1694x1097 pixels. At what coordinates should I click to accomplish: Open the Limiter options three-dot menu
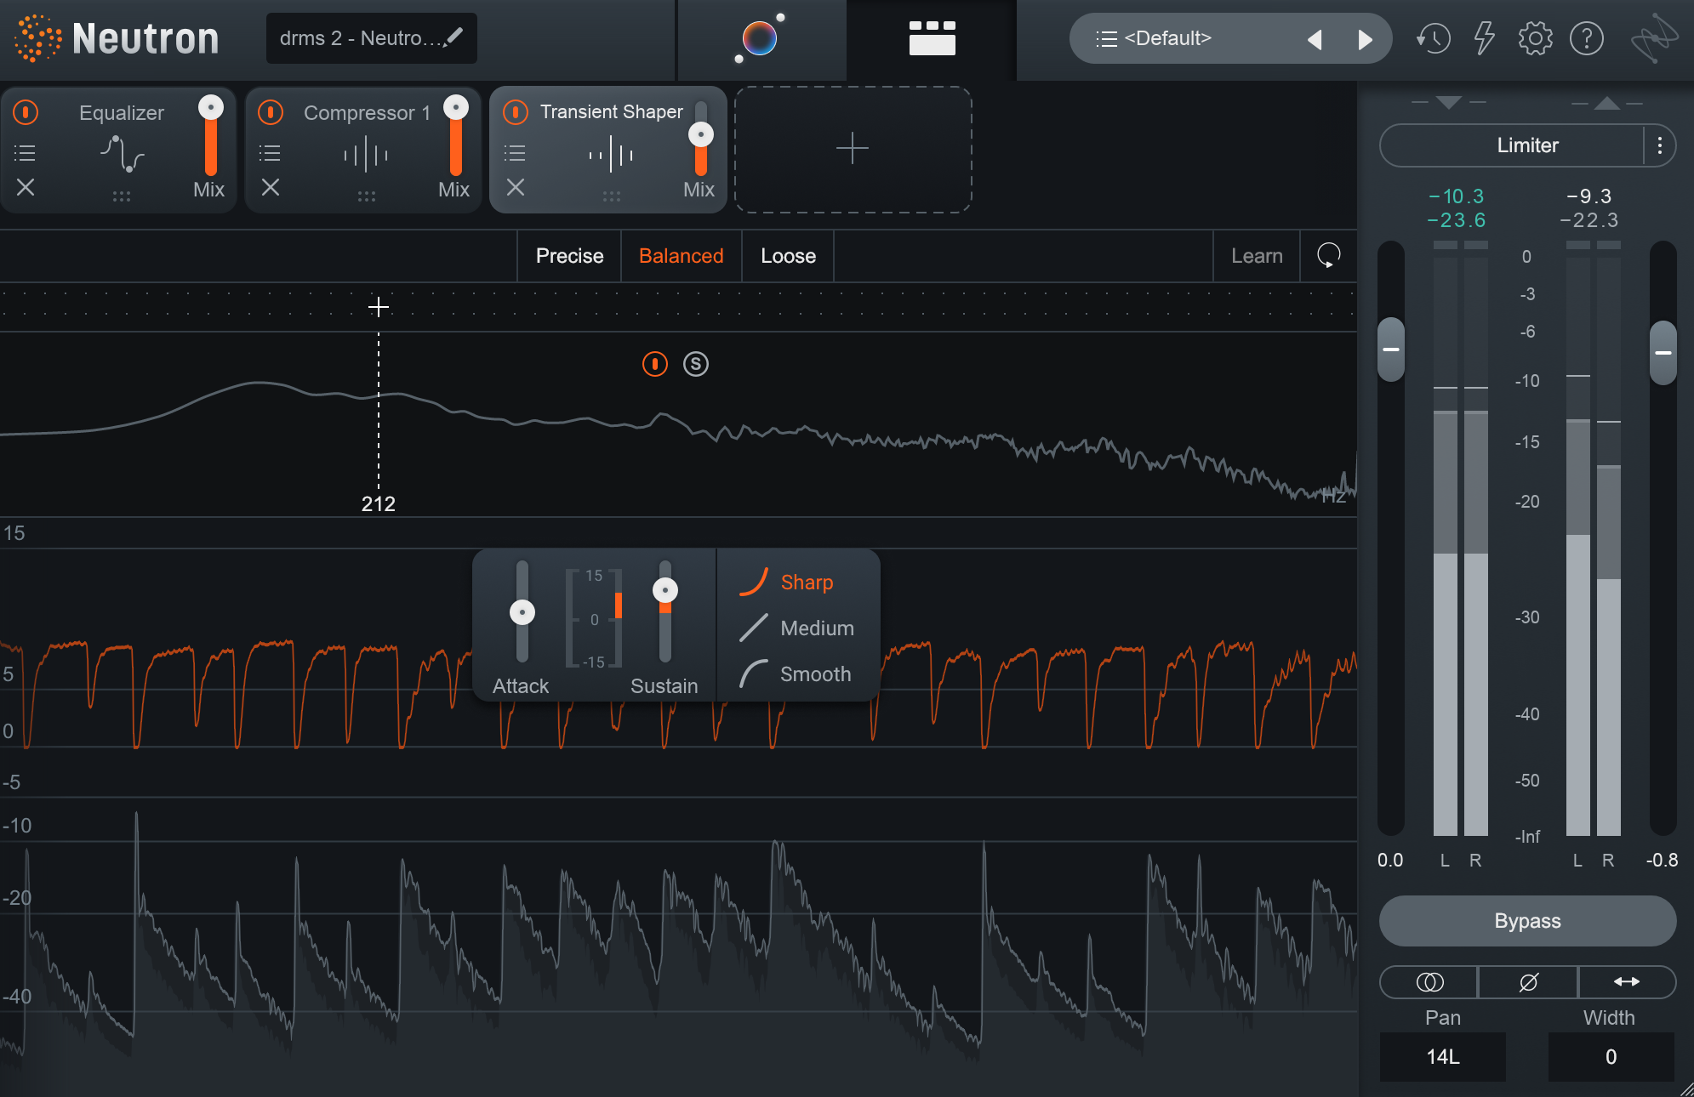(1659, 145)
